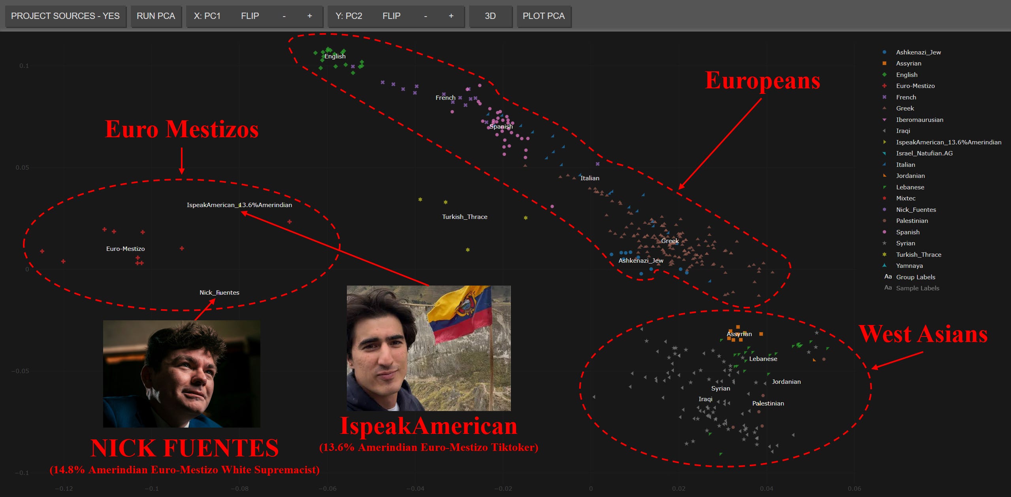
Task: Click the Syrian label on plot
Action: click(x=721, y=389)
